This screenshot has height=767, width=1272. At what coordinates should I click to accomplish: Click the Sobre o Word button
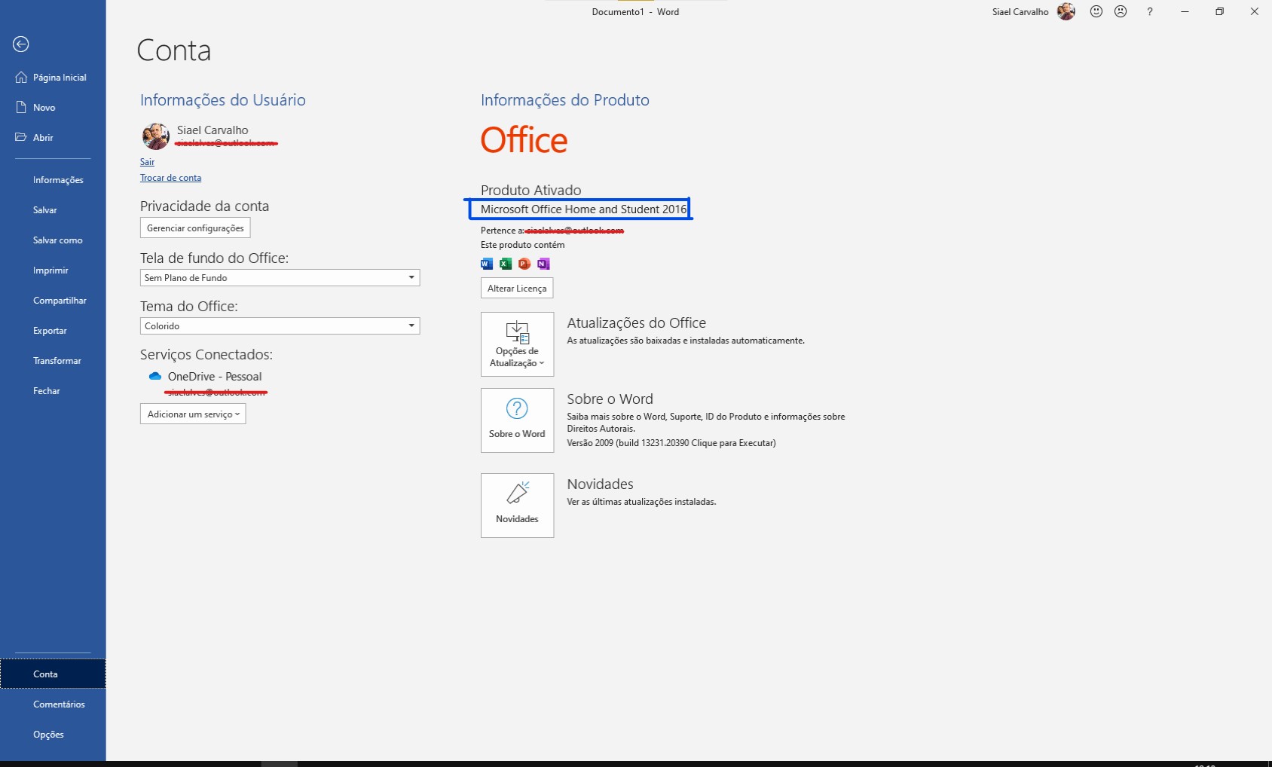[518, 420]
